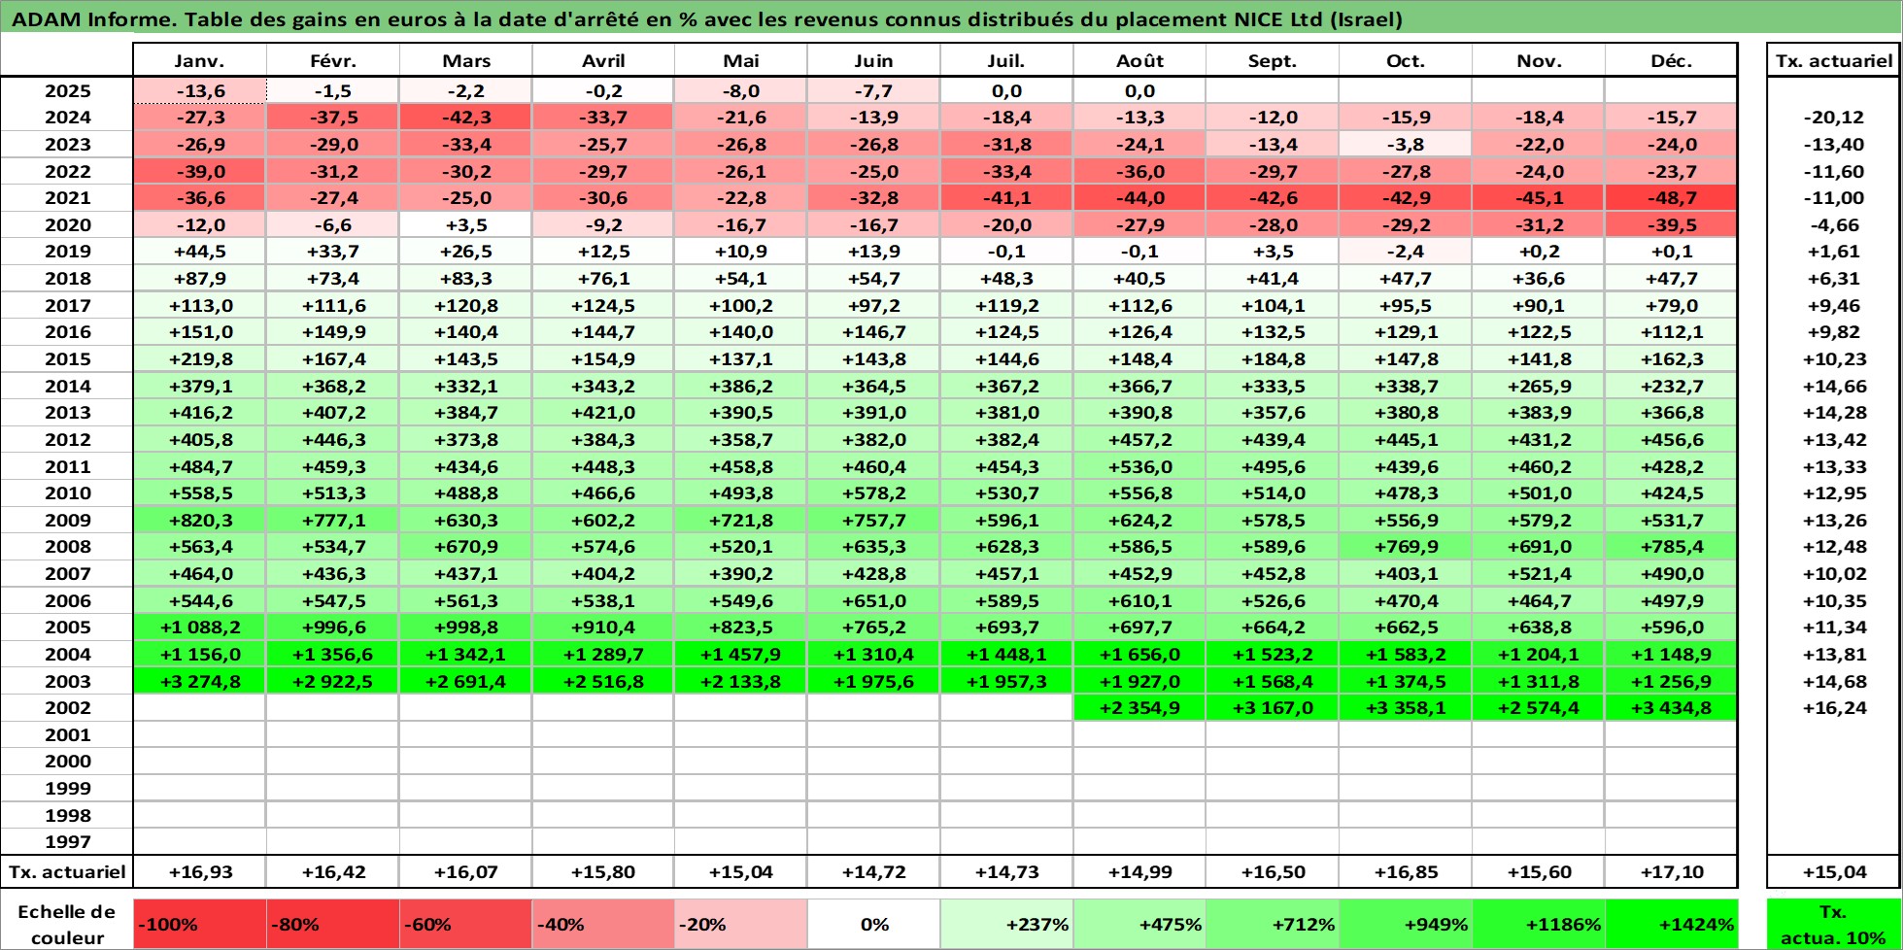
Task: Select cell +651,0 for June 2006
Action: [873, 600]
